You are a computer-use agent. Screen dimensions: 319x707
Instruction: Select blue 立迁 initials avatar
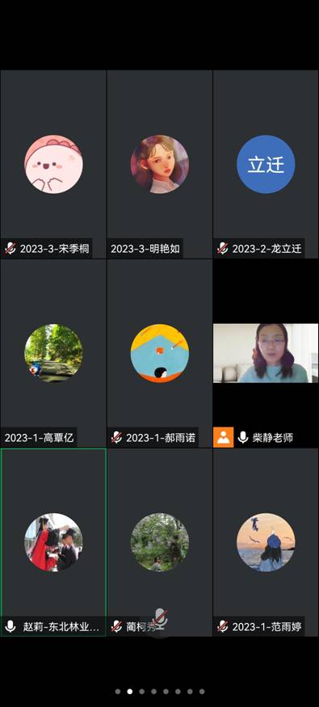pos(266,164)
